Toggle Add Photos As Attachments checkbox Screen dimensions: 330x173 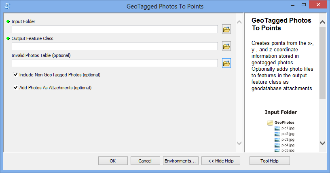(x=16, y=88)
